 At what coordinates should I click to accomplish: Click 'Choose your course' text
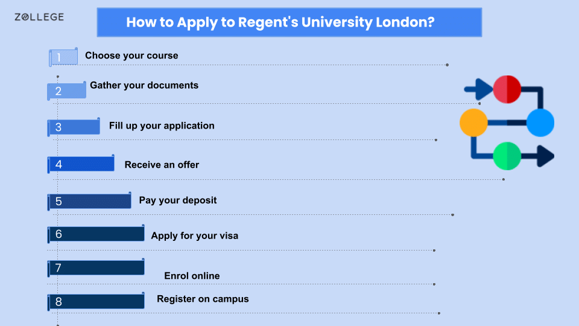[x=131, y=56]
